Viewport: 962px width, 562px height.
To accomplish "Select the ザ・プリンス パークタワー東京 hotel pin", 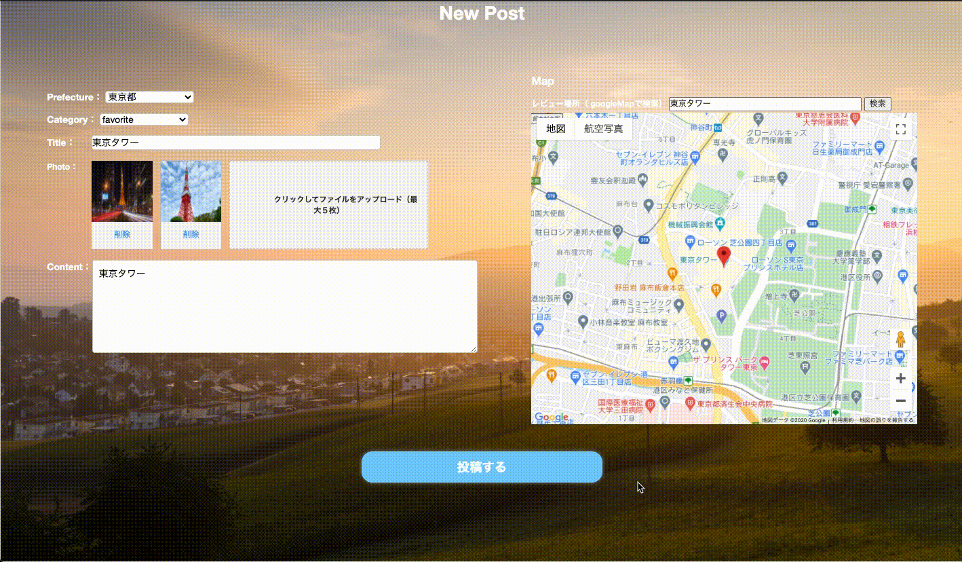I will [765, 362].
